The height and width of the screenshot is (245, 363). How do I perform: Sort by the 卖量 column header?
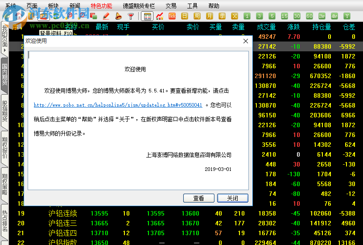pos(239,27)
